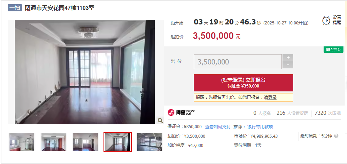Click the magnifier zoom icon on photo
The width and height of the screenshot is (347, 164).
(x=160, y=120)
